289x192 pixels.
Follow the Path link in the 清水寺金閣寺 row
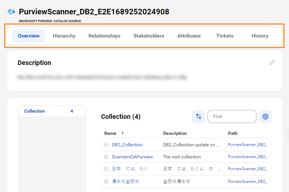point(247,182)
